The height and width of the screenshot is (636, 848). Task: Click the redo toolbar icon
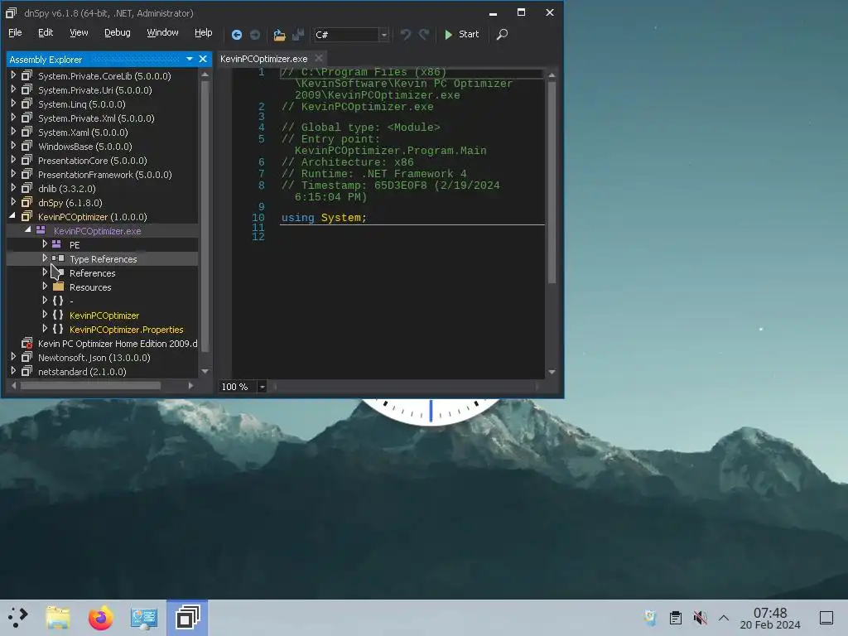pyautogui.click(x=424, y=35)
